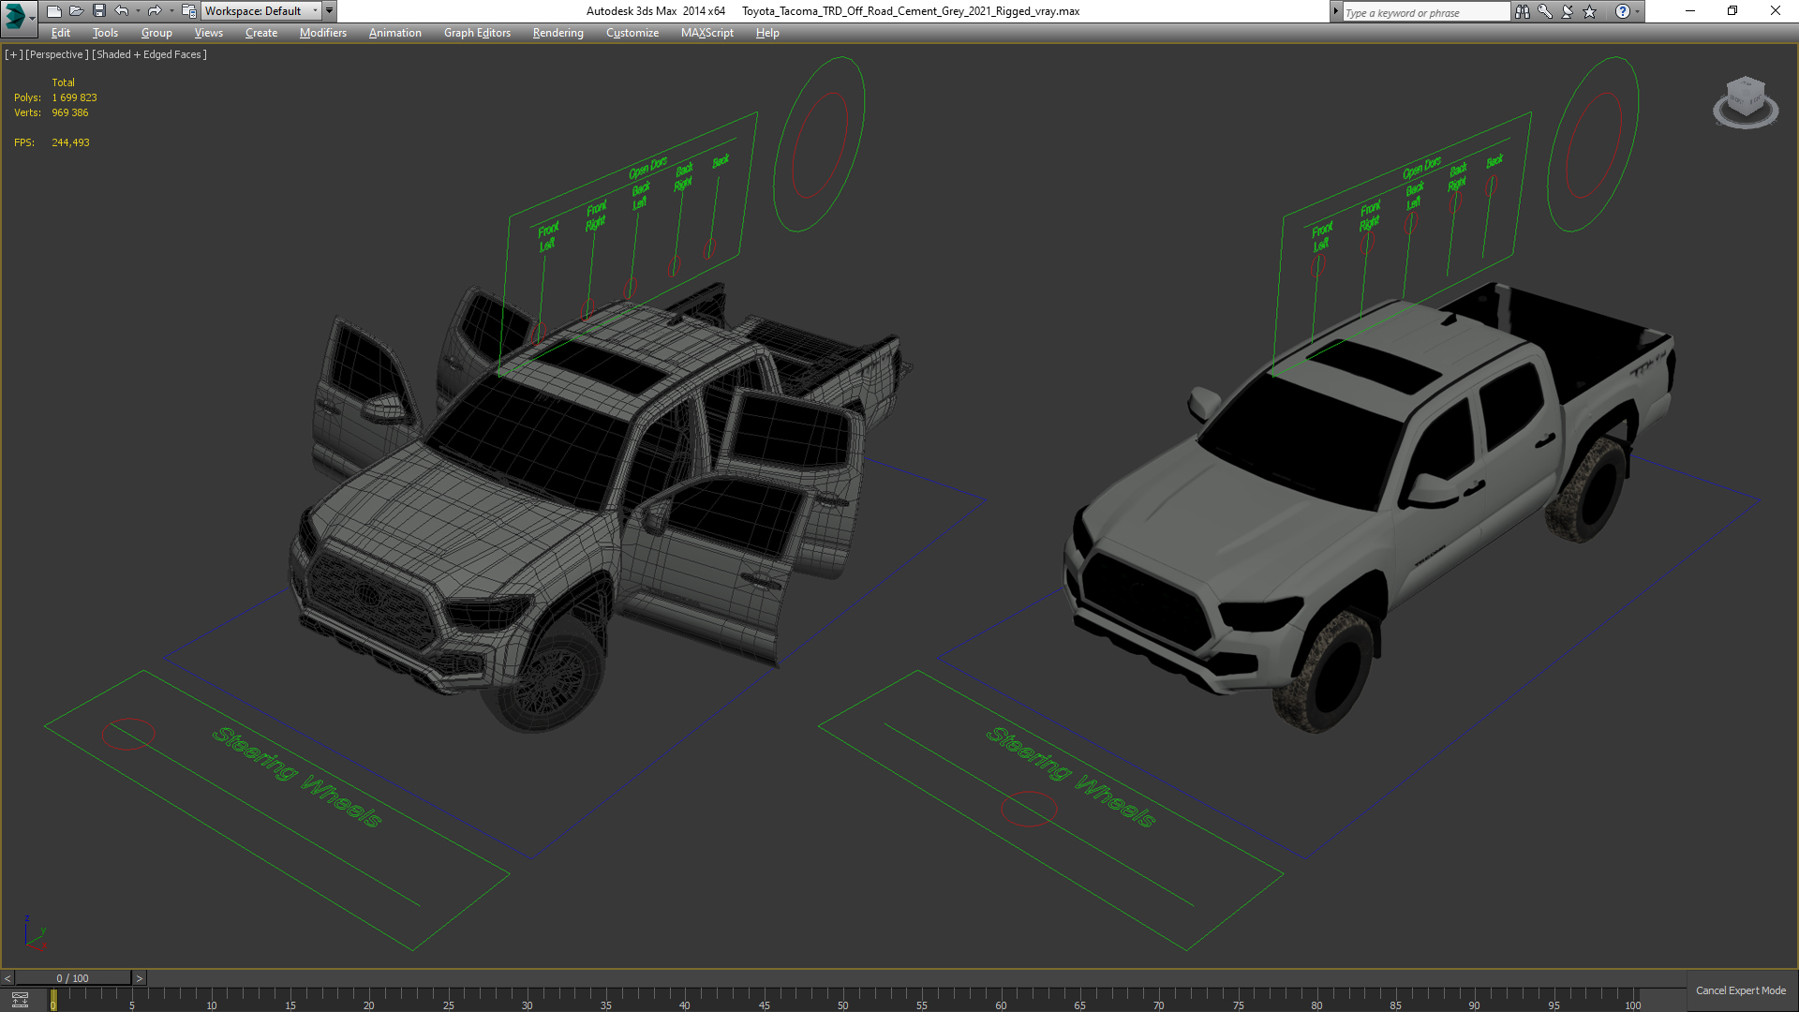The image size is (1799, 1012).
Task: Expand the InfoCenter search arrow
Action: (x=1336, y=11)
